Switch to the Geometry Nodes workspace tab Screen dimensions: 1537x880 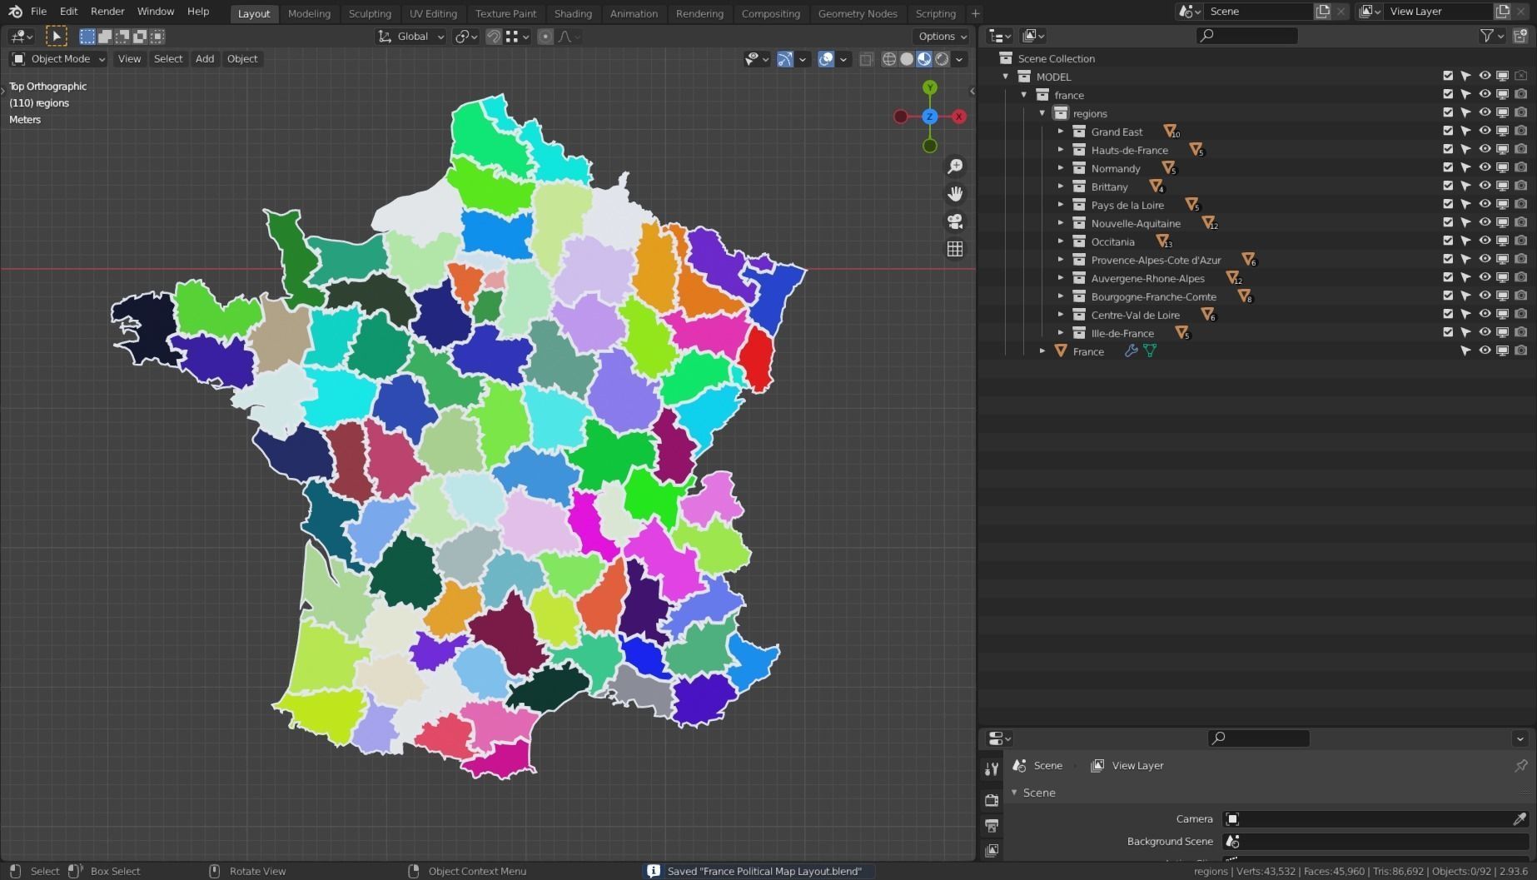coord(858,13)
